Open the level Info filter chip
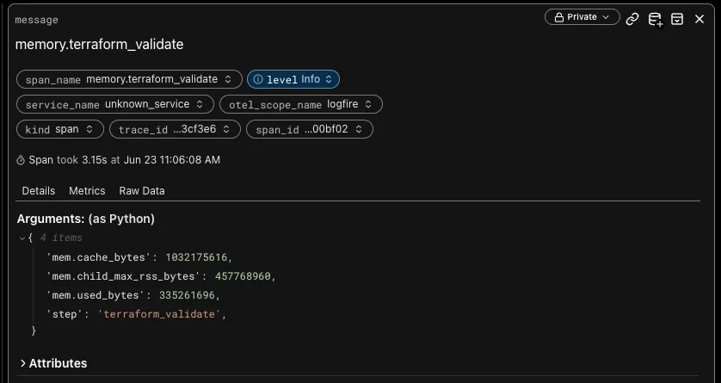The height and width of the screenshot is (383, 721). tap(293, 79)
